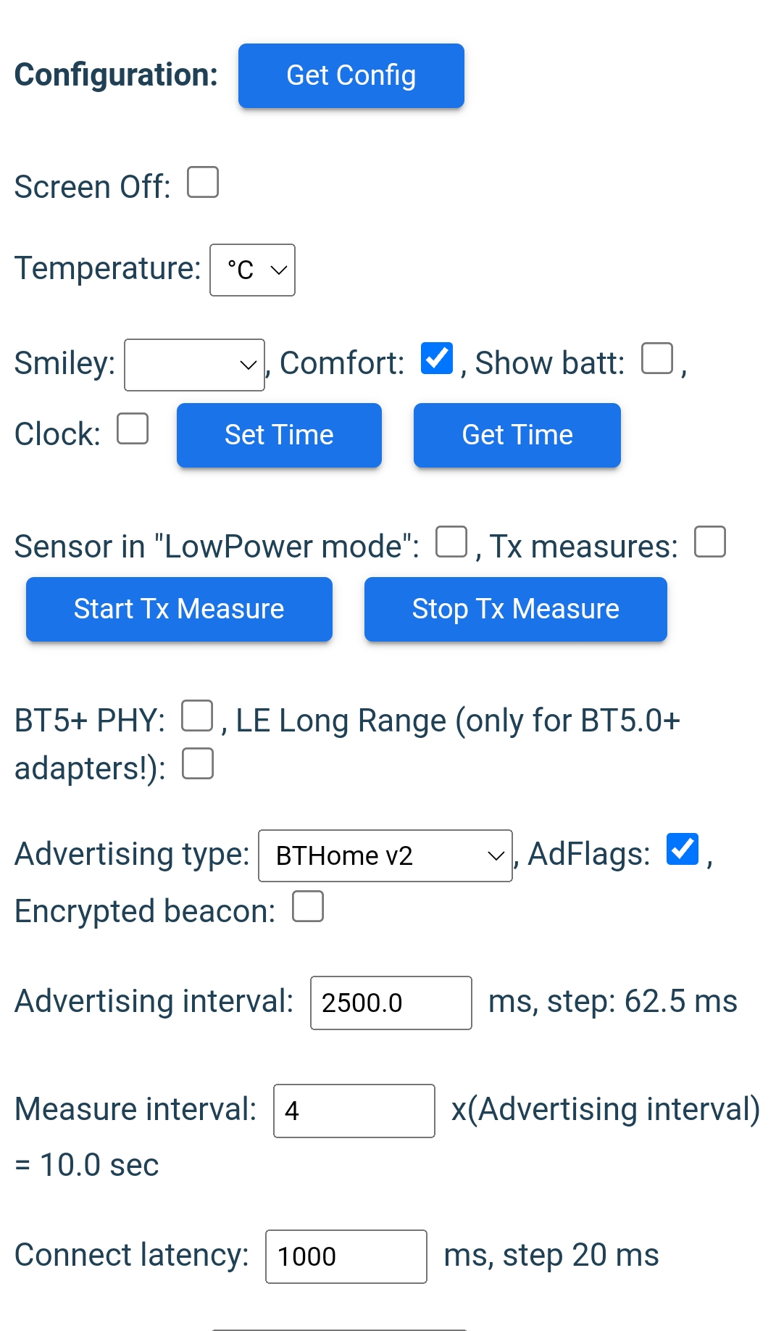Screen dimensions: 776x1331
Task: Enable the LE Long Range checkbox
Action: (x=198, y=763)
